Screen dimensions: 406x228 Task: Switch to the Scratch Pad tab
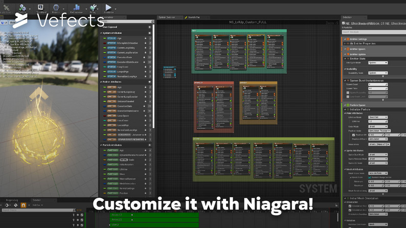point(193,17)
